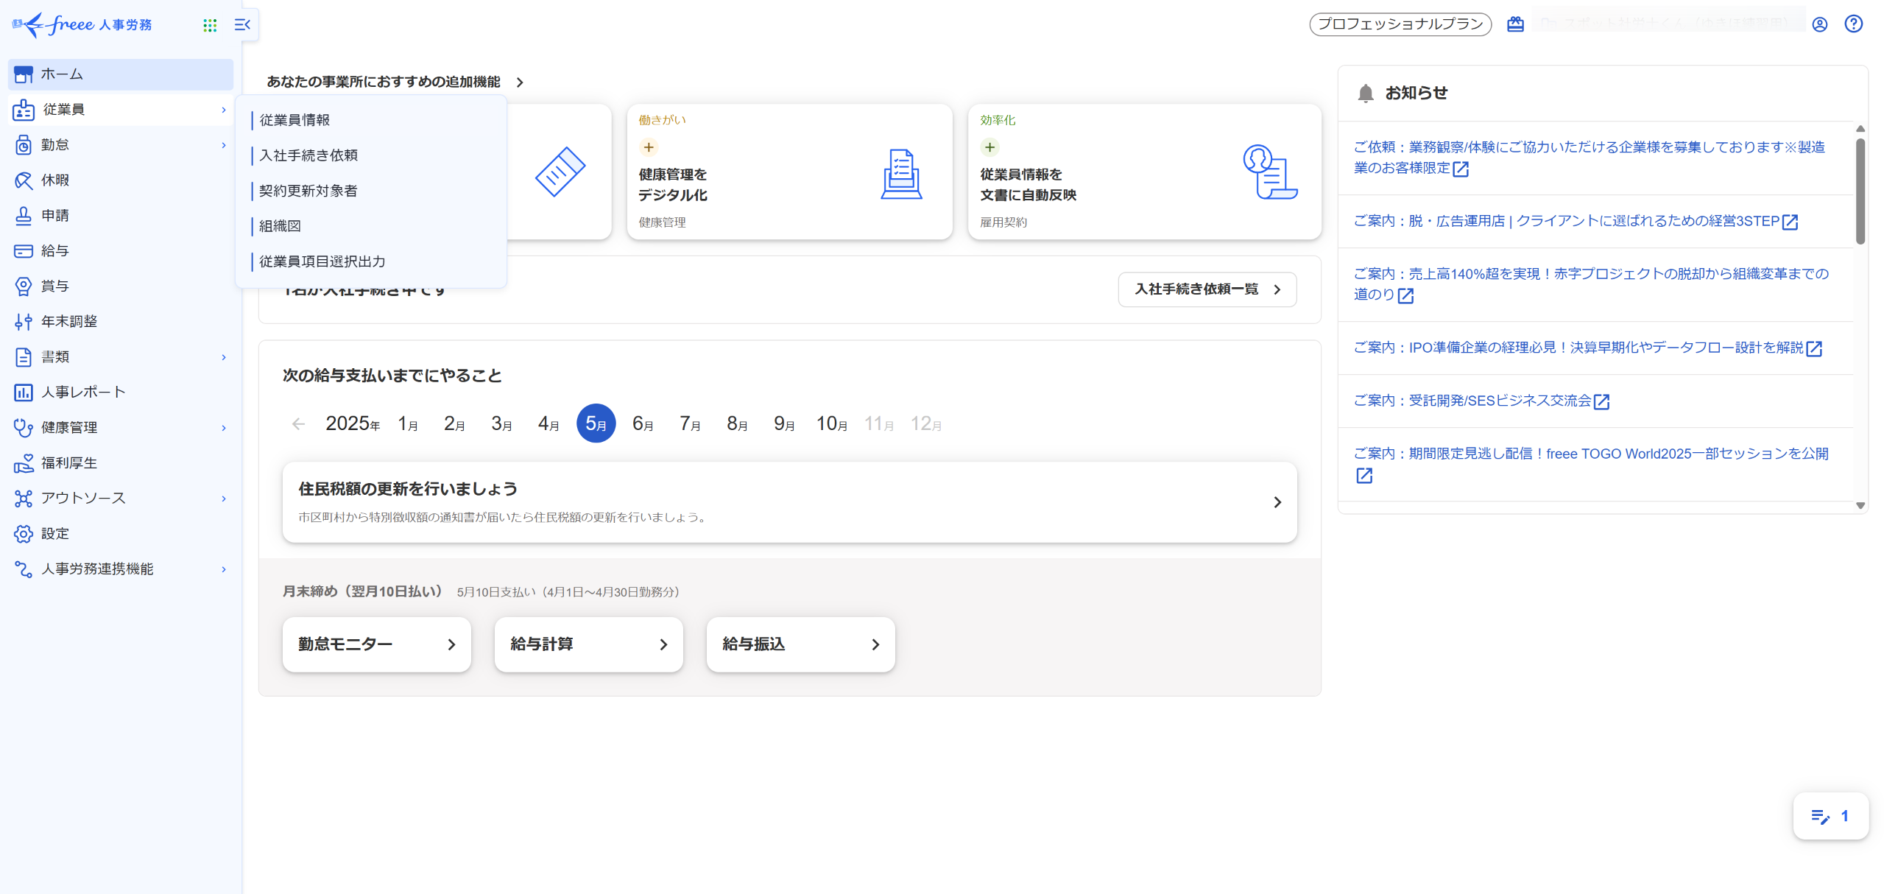1884x894 pixels.
Task: Open the 給与計算 button
Action: (588, 644)
